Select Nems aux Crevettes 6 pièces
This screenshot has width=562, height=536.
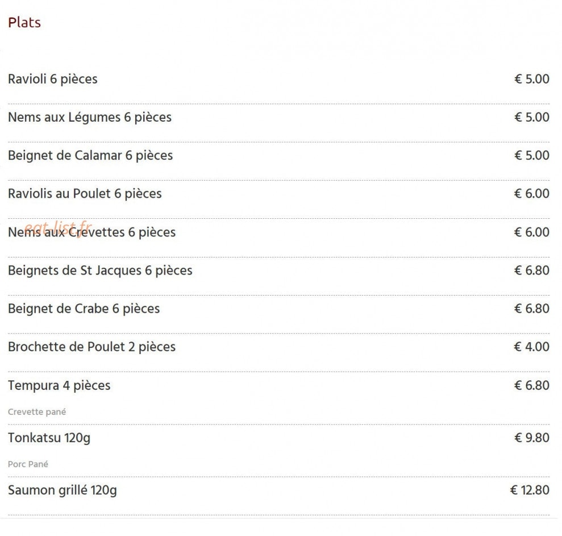[x=91, y=232]
